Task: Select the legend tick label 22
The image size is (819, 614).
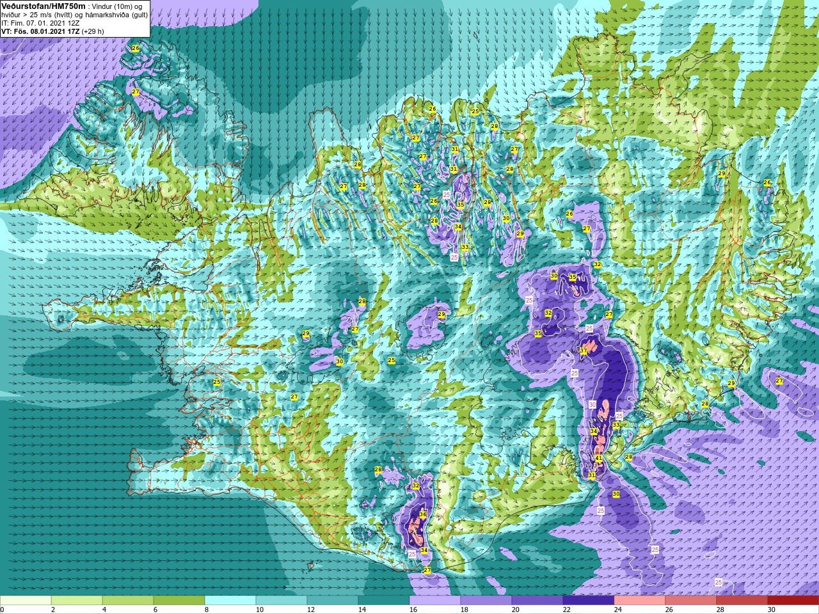Action: pyautogui.click(x=566, y=610)
